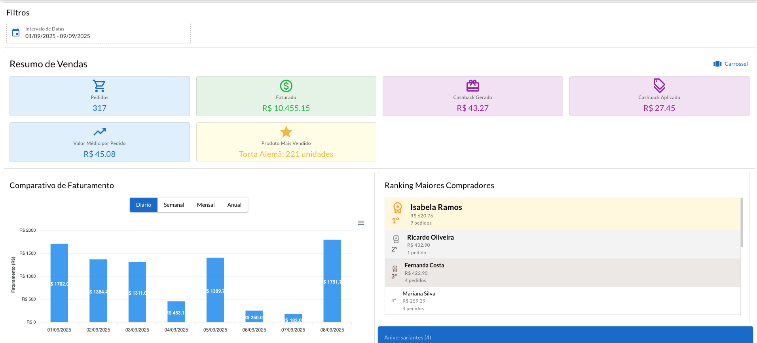Open Ricardo Oliveira ranking entry

(430, 237)
